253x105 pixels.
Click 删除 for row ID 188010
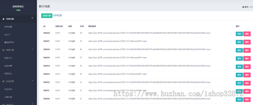pos(247,99)
